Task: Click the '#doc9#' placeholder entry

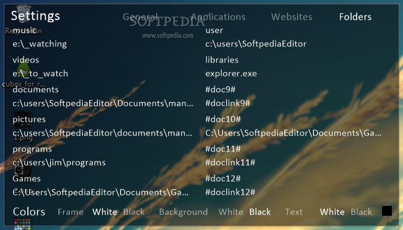Action: 220,90
